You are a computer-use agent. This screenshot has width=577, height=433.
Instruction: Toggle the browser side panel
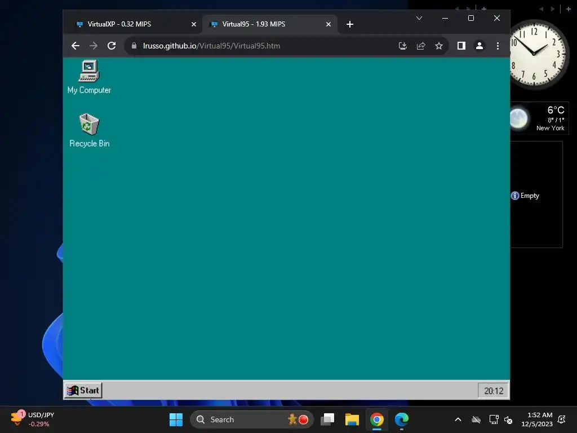tap(461, 46)
